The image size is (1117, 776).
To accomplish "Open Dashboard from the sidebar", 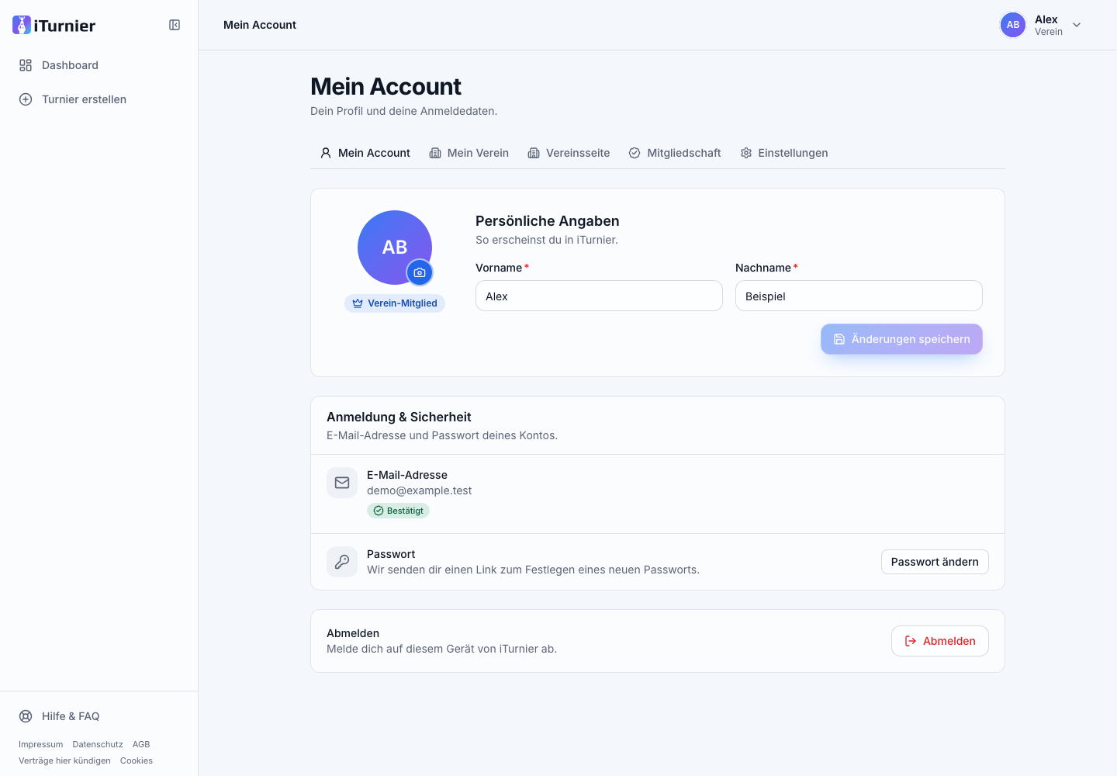I will pos(99,65).
